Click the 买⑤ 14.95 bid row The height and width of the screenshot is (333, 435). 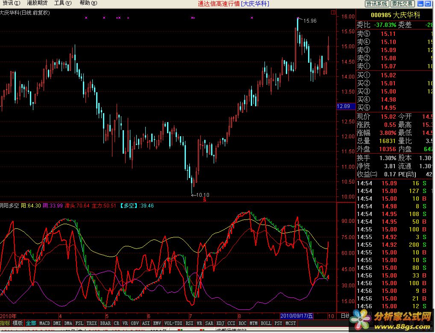(x=395, y=108)
